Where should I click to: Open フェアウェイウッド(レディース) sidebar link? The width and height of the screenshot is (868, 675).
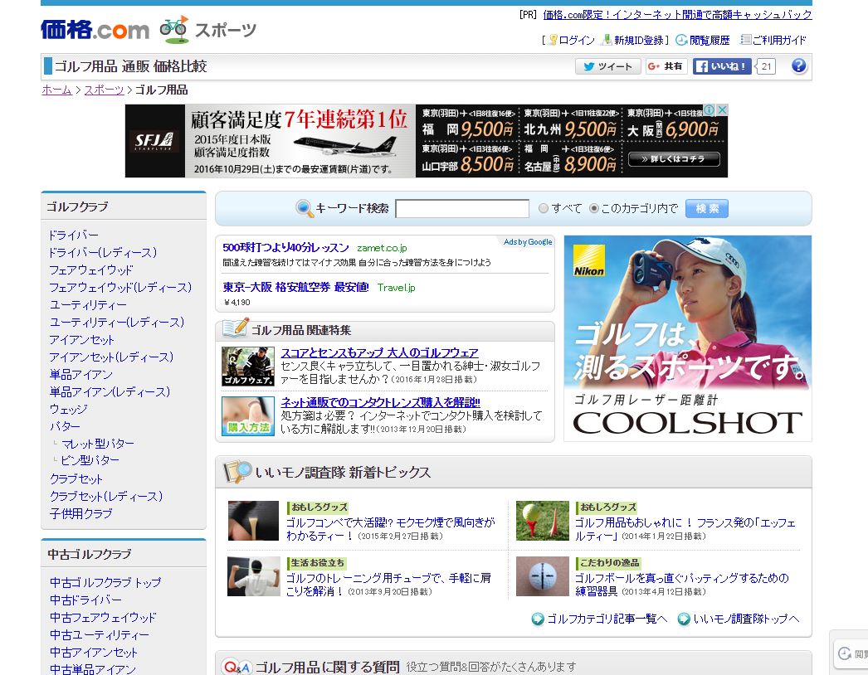120,287
